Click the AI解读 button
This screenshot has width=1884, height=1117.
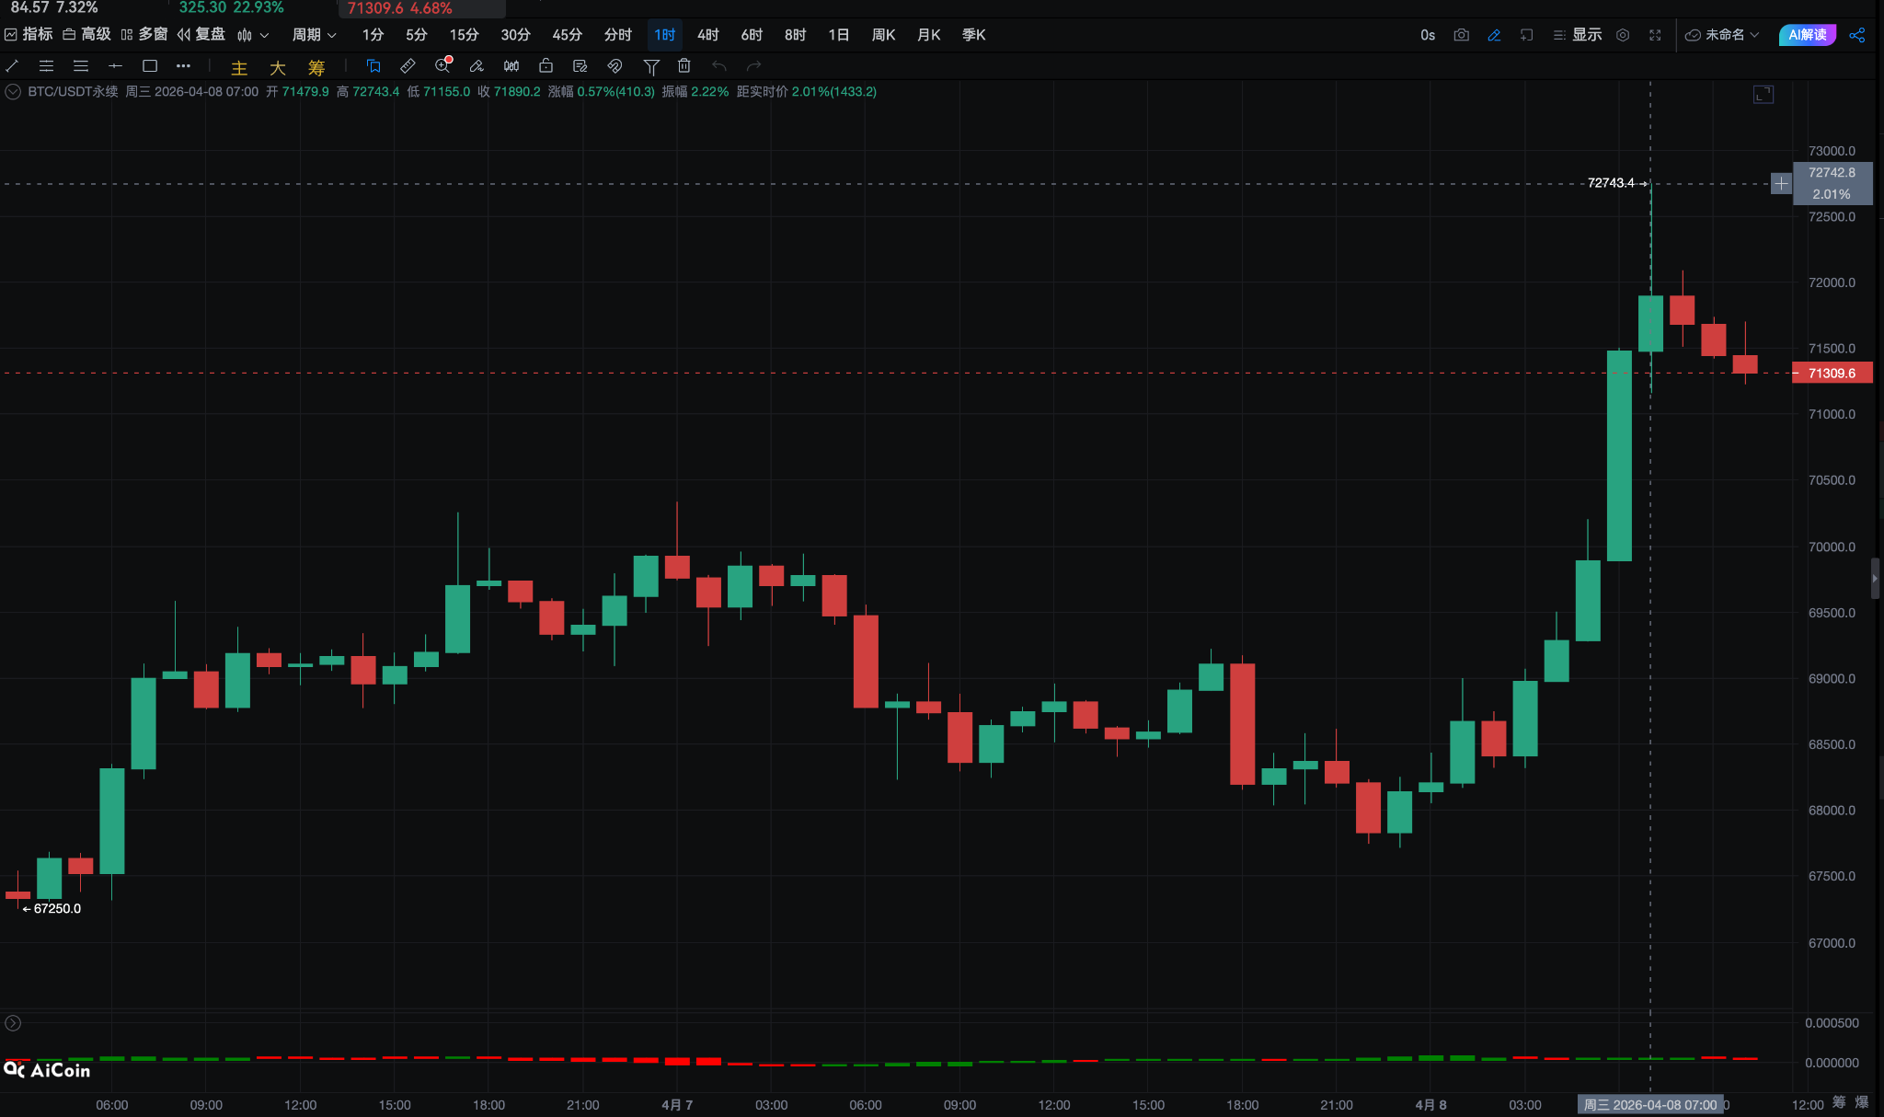tap(1807, 35)
